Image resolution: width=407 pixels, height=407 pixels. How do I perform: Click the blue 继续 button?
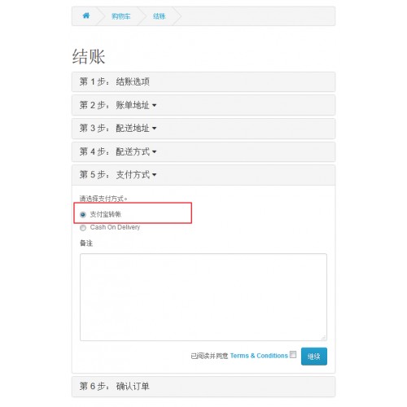314,357
